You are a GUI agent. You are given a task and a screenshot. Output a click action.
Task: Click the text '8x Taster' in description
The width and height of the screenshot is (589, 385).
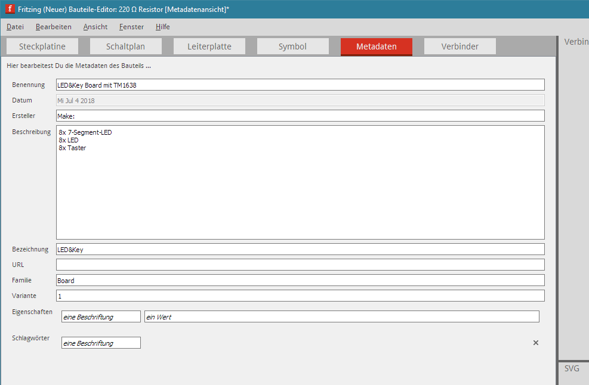pyautogui.click(x=72, y=148)
